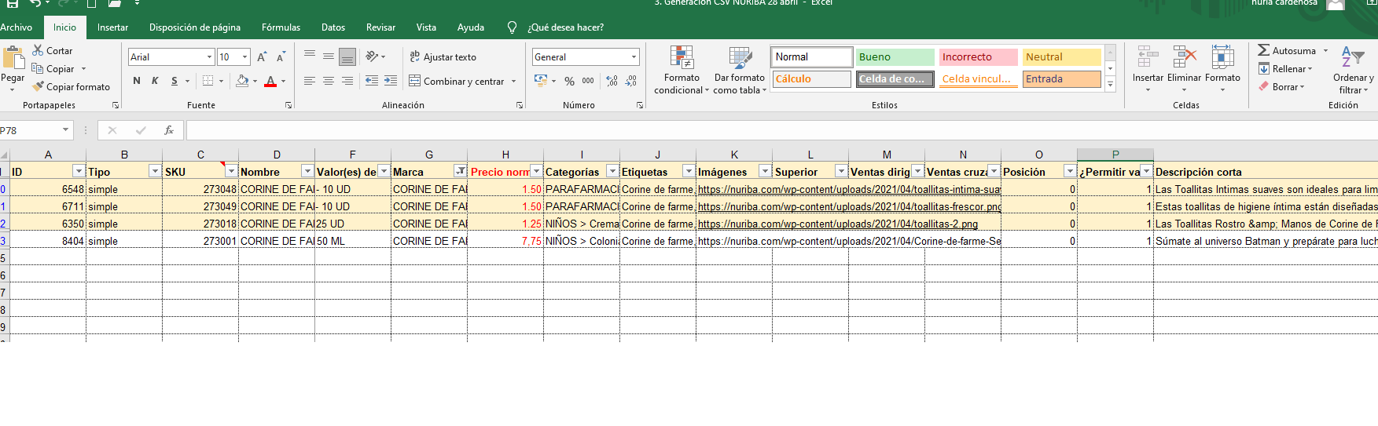Switch to the Revisar tab
Viewport: 1378px width, 426px height.
point(380,27)
